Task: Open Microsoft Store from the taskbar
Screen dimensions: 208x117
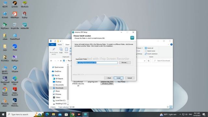Action: tap(66, 114)
